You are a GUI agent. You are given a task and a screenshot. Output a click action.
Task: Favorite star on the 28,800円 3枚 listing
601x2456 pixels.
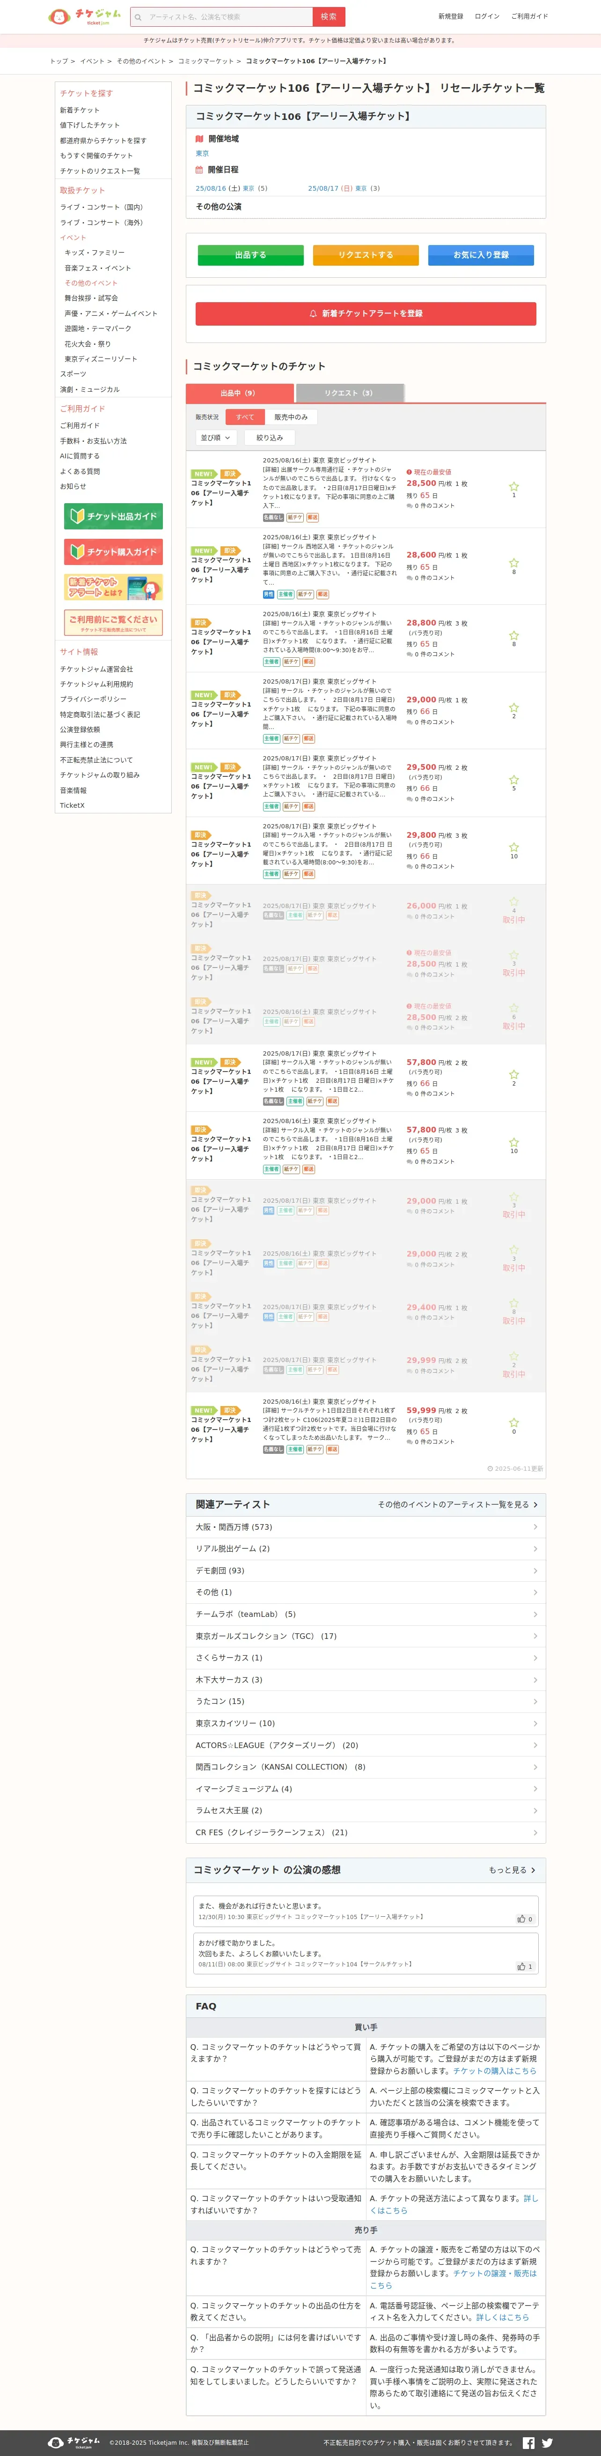pyautogui.click(x=513, y=635)
